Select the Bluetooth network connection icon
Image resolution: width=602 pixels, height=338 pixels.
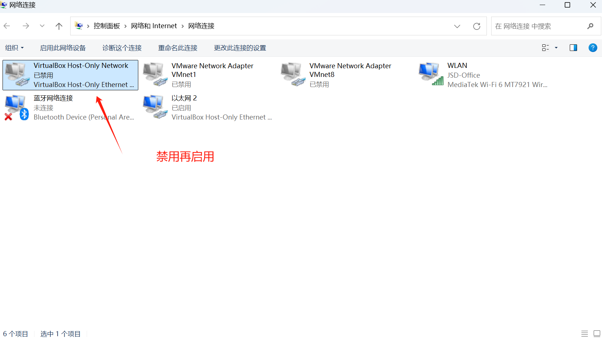(17, 107)
